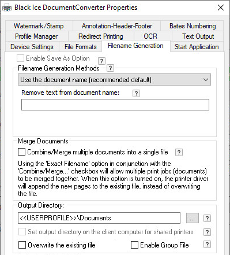230x255 pixels.
Task: Switch to the Redirect Printing tab
Action: [x=101, y=36]
